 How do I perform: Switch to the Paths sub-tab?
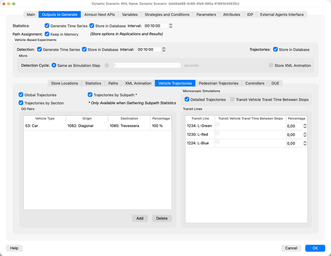[x=113, y=83]
